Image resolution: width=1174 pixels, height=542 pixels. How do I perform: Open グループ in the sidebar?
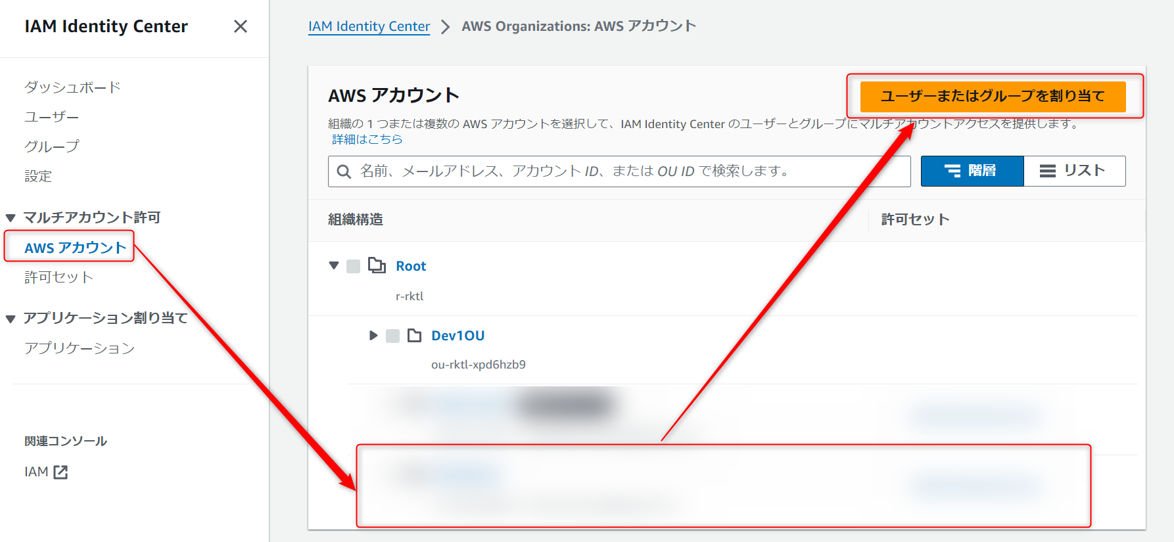[x=51, y=146]
